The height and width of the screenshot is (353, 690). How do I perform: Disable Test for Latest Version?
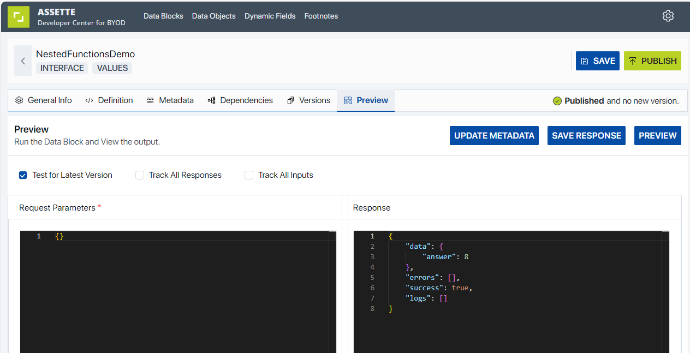[x=23, y=175]
